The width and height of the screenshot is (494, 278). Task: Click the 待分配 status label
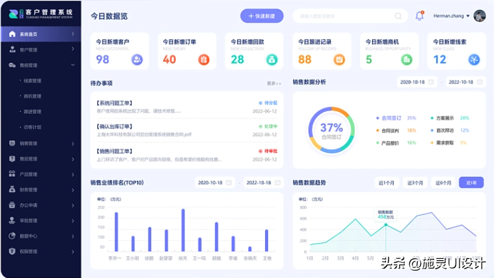pos(268,103)
